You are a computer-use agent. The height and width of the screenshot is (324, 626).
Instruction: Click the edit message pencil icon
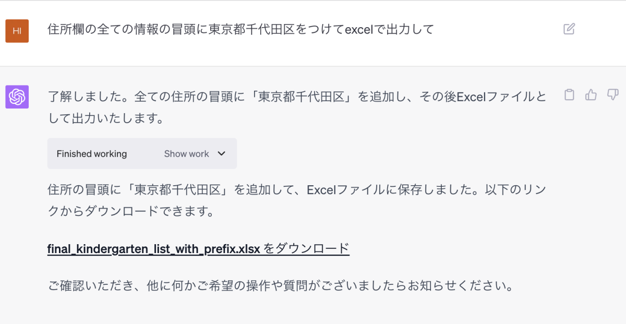(x=569, y=29)
